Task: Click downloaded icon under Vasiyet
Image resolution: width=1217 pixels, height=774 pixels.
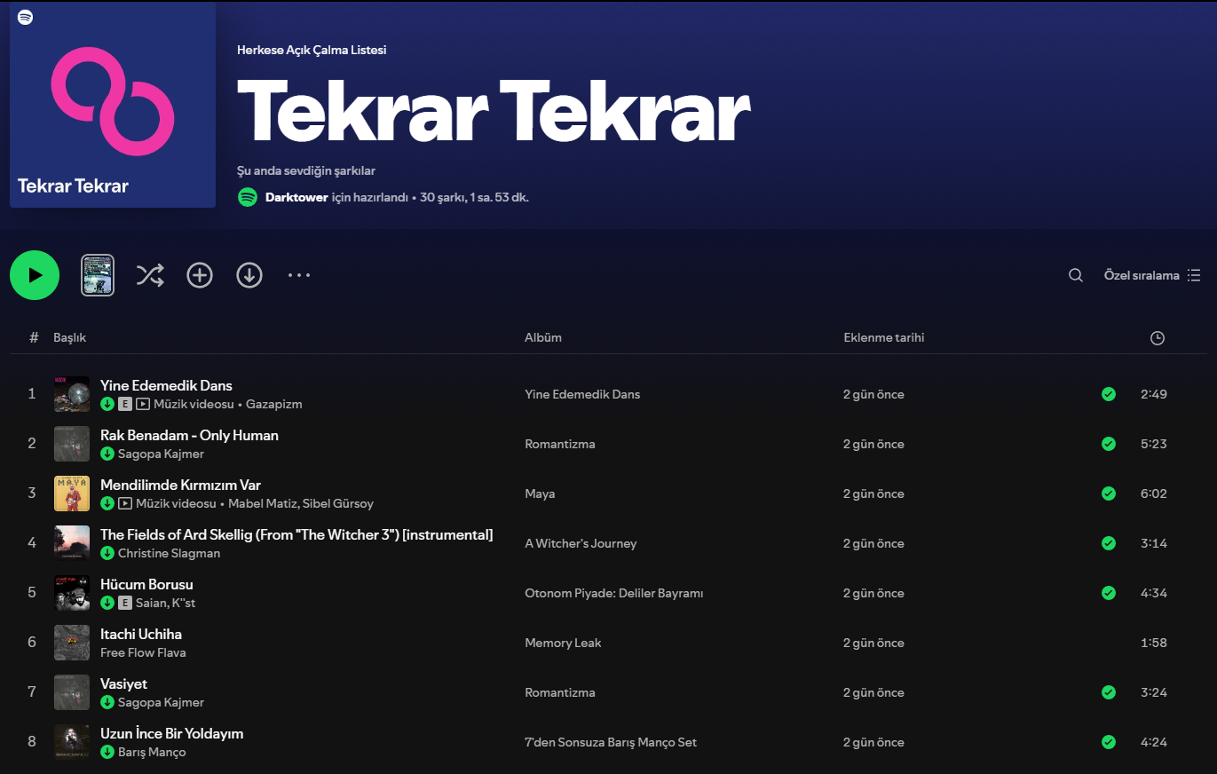Action: pos(107,702)
